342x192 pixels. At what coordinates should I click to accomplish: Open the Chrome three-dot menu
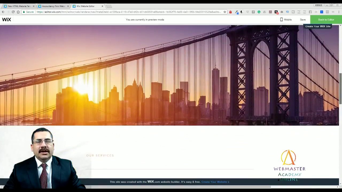[x=339, y=12]
